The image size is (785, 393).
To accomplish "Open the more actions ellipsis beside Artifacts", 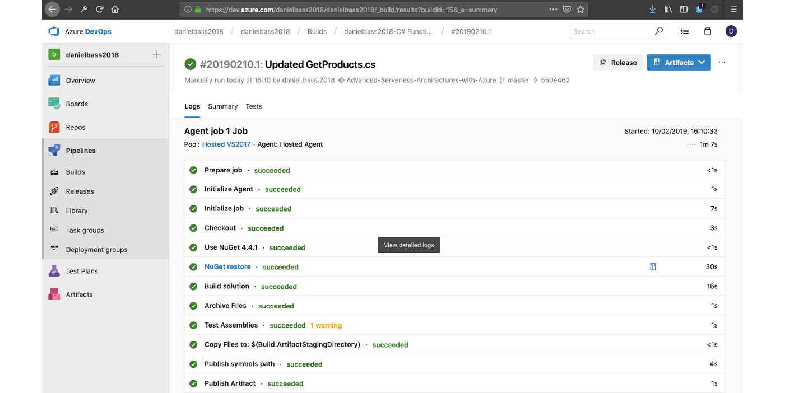I will pyautogui.click(x=722, y=63).
